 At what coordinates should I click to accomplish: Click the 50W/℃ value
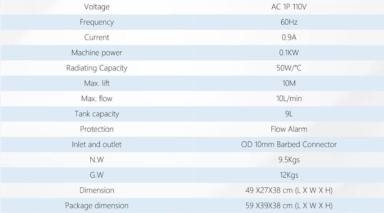click(289, 68)
